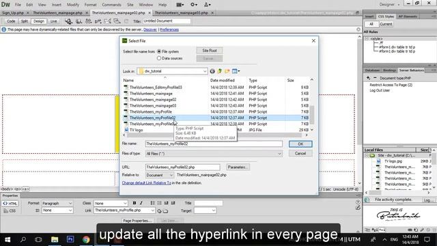Click Change default Link Relative To link
The width and height of the screenshot is (437, 246).
[x=147, y=183]
